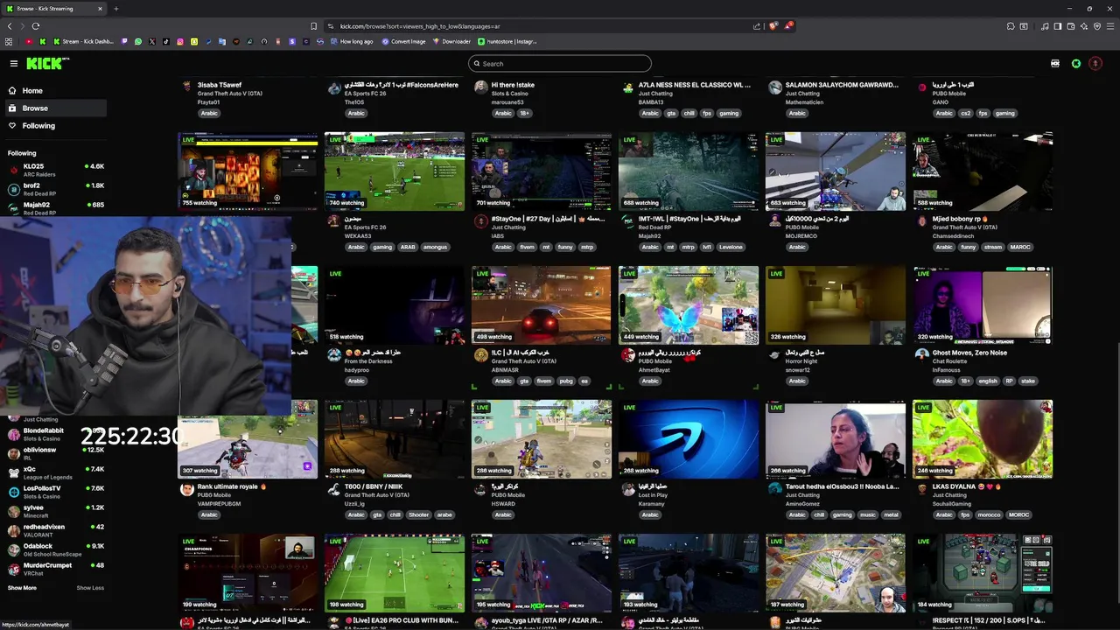Viewport: 1120px width, 630px height.
Task: Open the Instagram bookmark icon
Action: 180,41
